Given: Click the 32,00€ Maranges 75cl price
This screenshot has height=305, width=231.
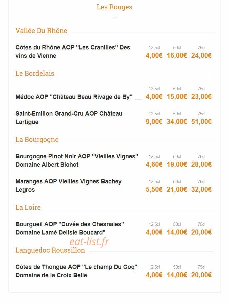Looking at the screenshot, I should click(x=201, y=189).
